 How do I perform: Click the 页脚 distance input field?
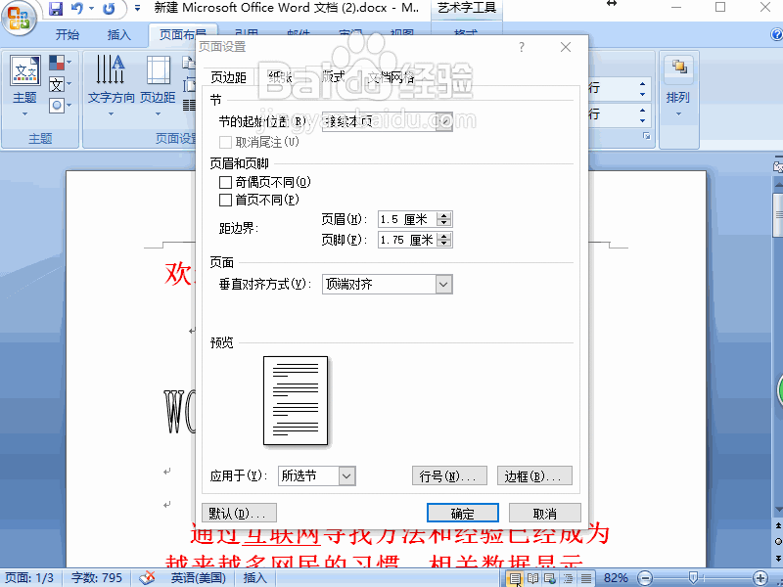pos(407,240)
